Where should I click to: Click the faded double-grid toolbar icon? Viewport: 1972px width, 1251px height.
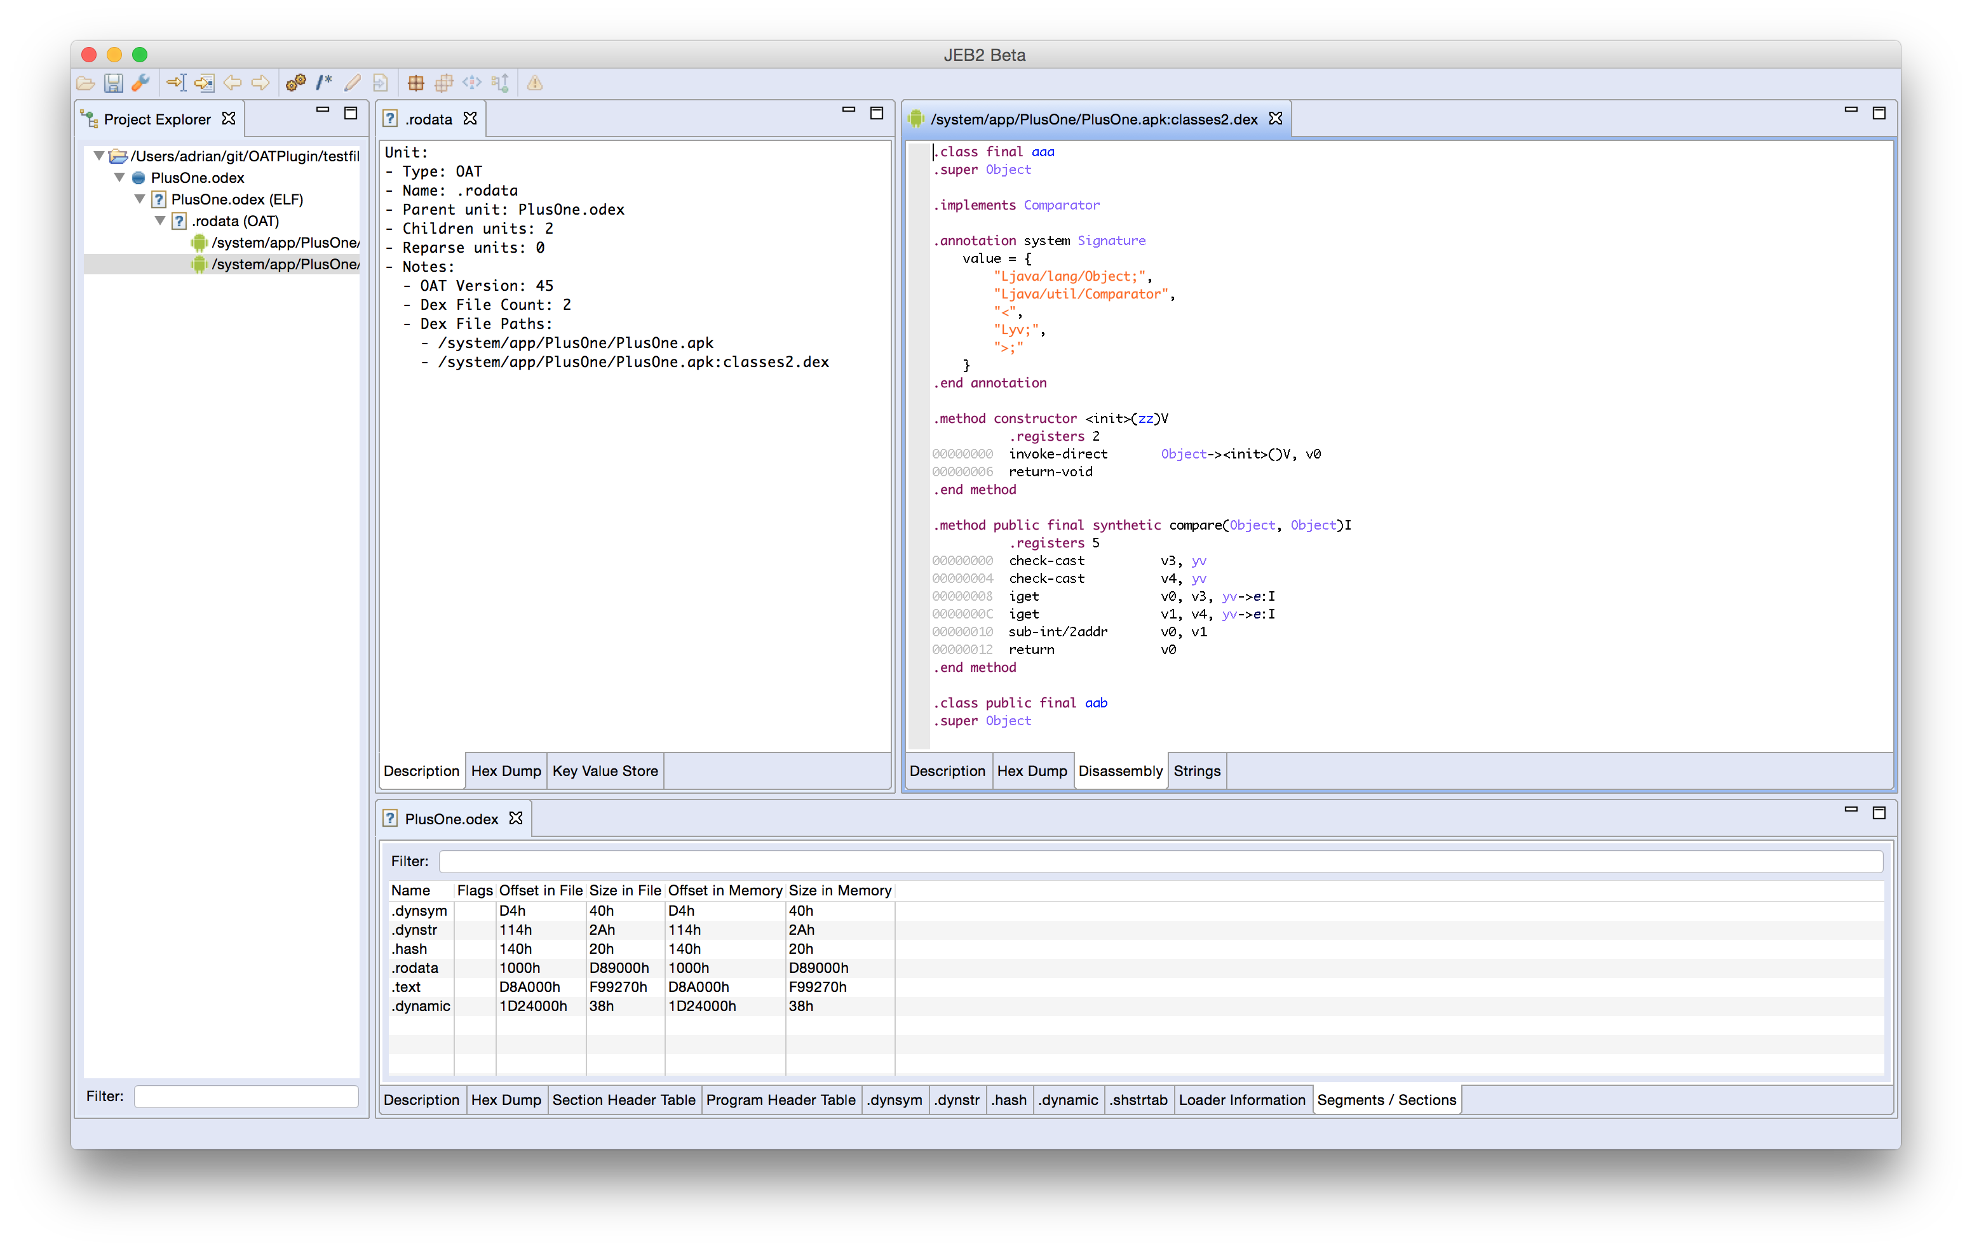(444, 83)
